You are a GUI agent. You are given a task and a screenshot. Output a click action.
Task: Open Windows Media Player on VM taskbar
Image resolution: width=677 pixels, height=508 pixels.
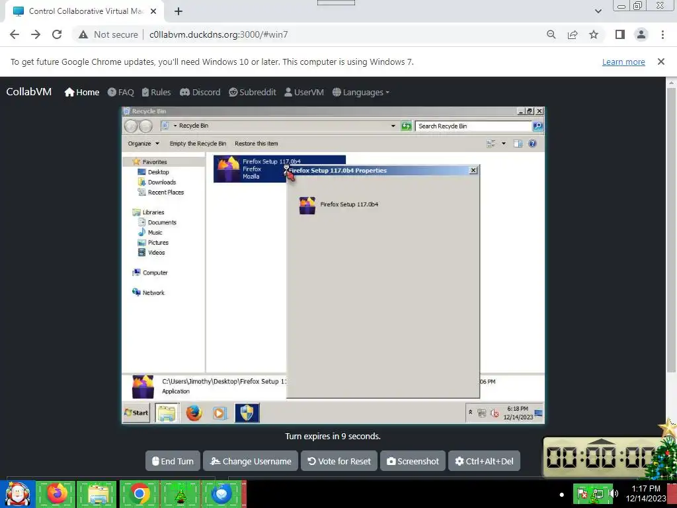click(219, 413)
